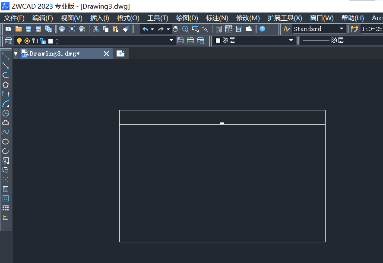This screenshot has height=263, width=383.
Task: Open the ISO-25 dimension style dropdown
Action: [372, 29]
